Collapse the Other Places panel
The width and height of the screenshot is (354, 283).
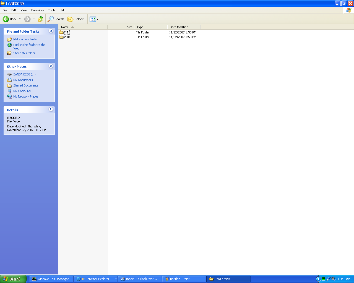[x=51, y=66]
